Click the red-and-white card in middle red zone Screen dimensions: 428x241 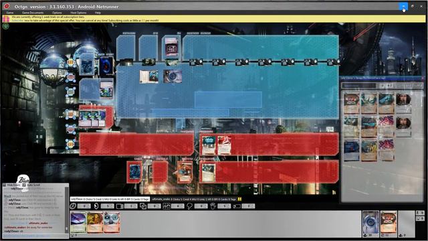(225, 145)
